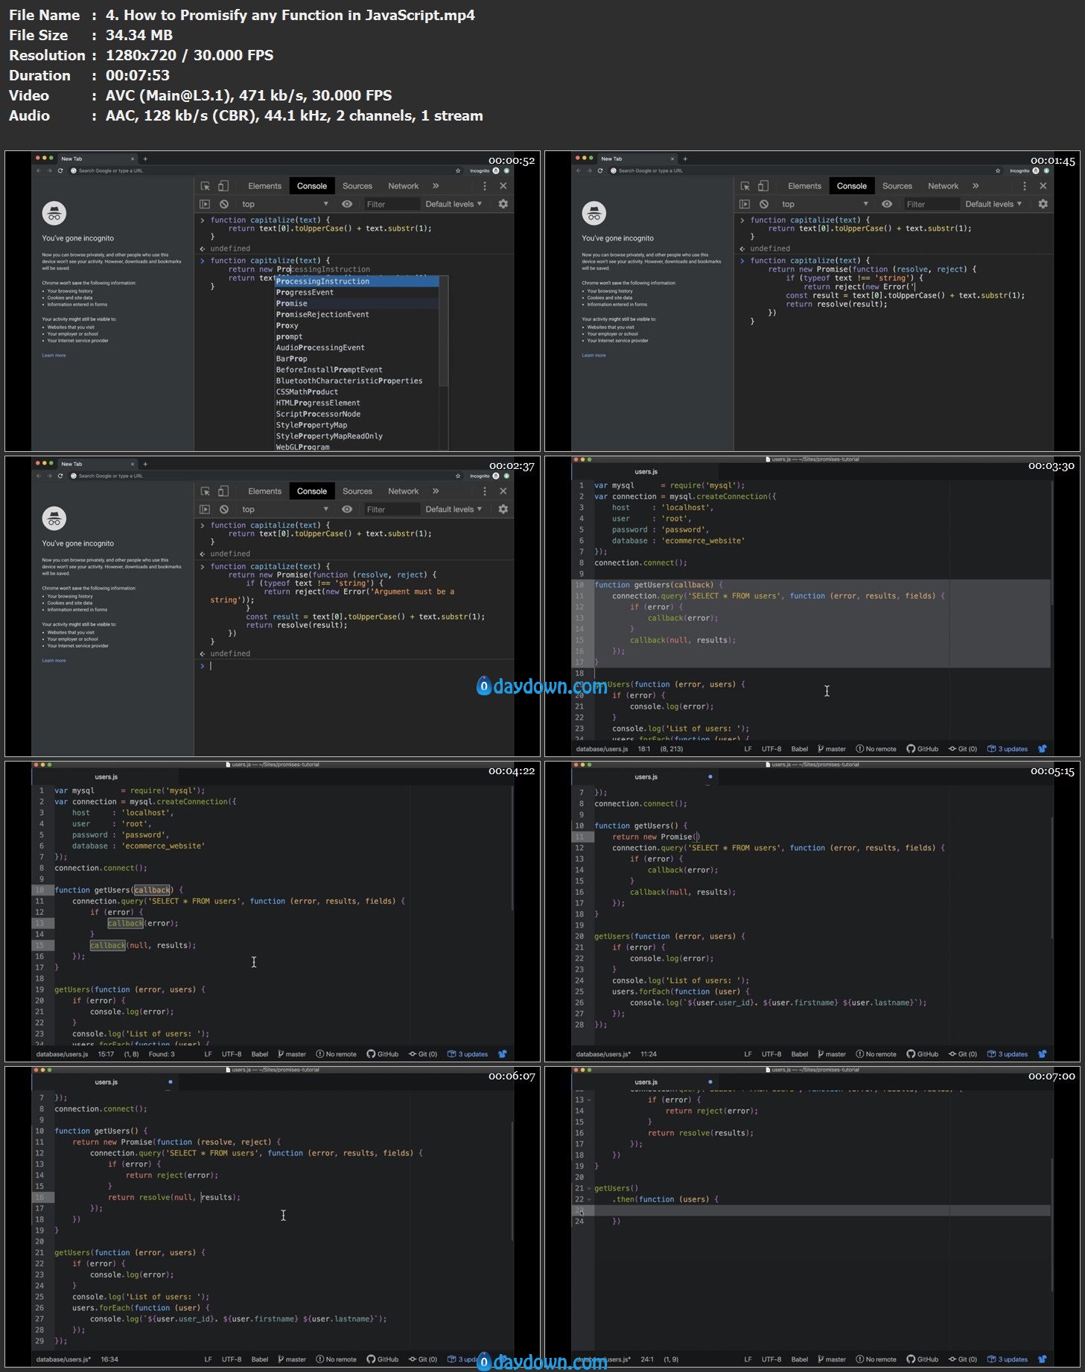Choose ProgressEvent in the autocomplete list
This screenshot has height=1372, width=1085.
(x=357, y=293)
